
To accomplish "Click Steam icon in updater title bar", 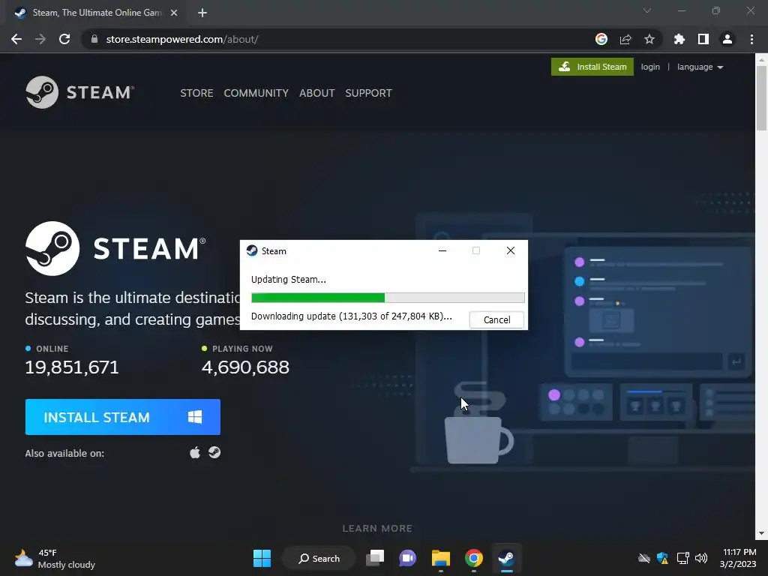I will pos(252,250).
